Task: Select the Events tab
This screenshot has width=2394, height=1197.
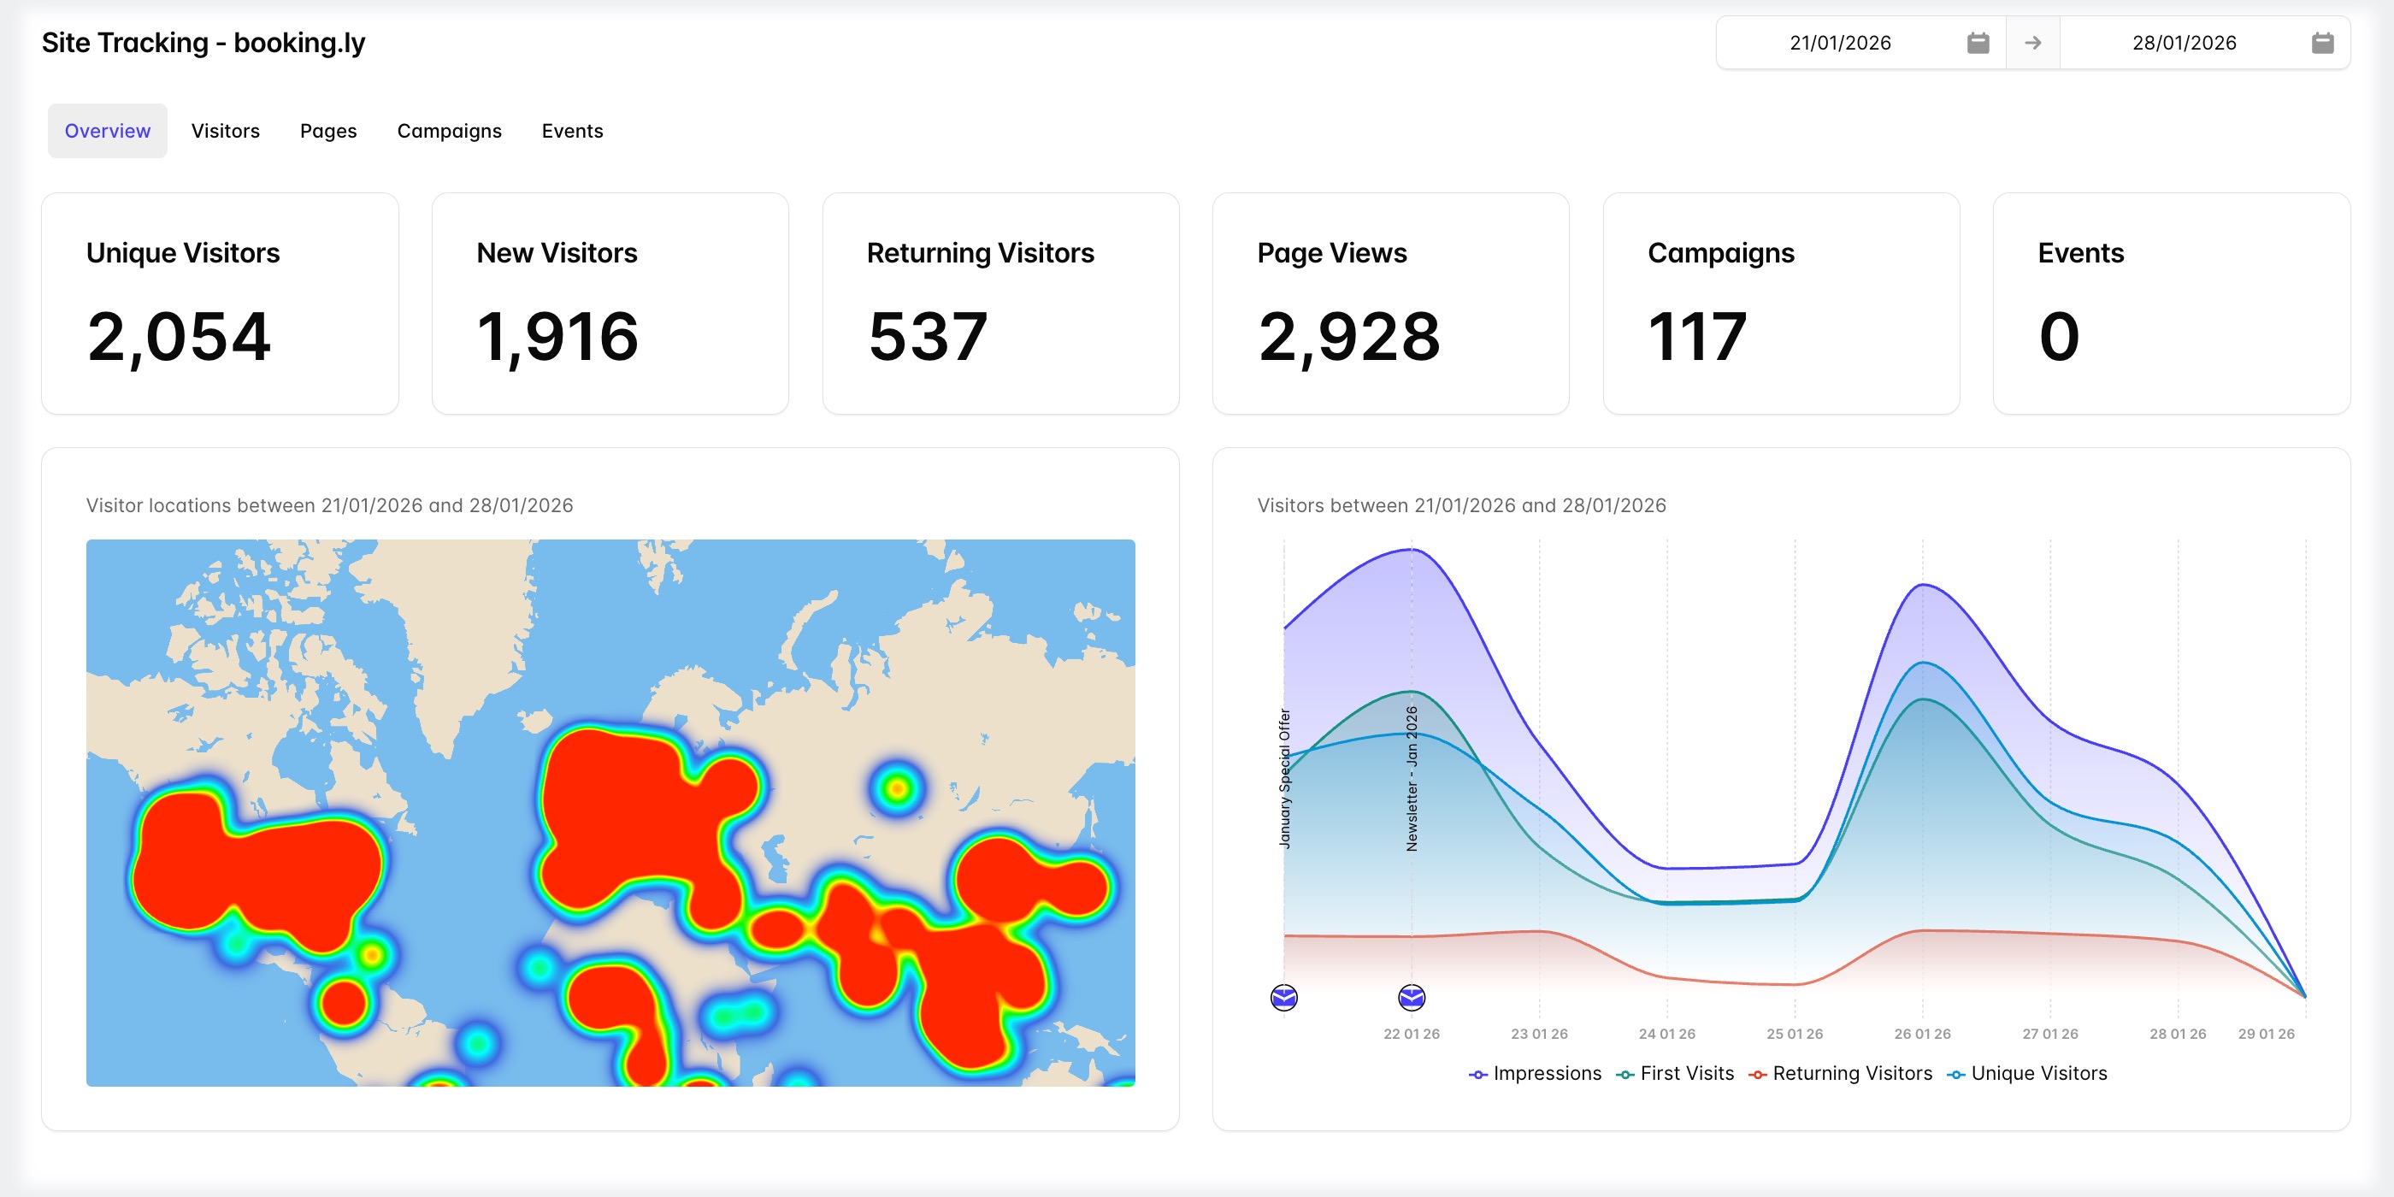Action: (x=571, y=131)
